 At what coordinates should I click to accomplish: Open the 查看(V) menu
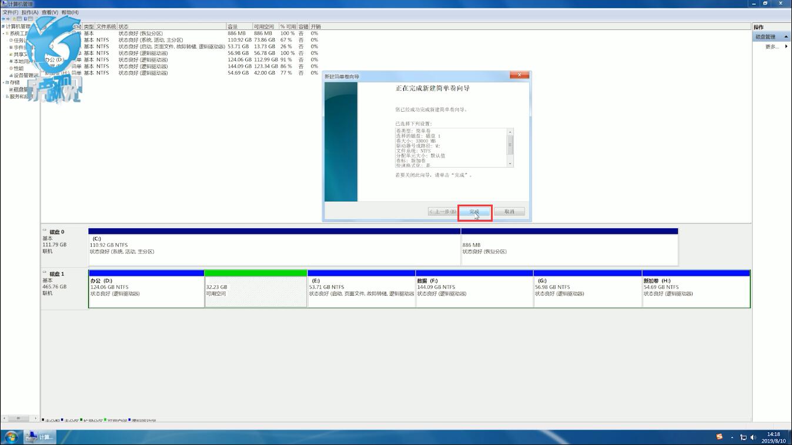tap(49, 12)
